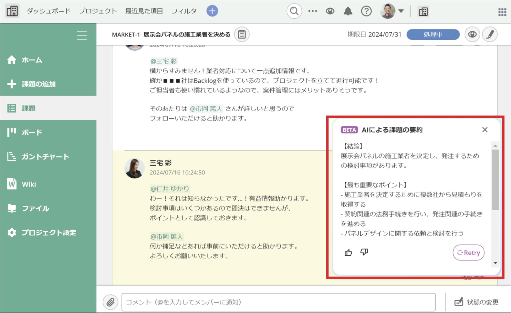Collapse sidebar with hamburger icon

pyautogui.click(x=82, y=35)
